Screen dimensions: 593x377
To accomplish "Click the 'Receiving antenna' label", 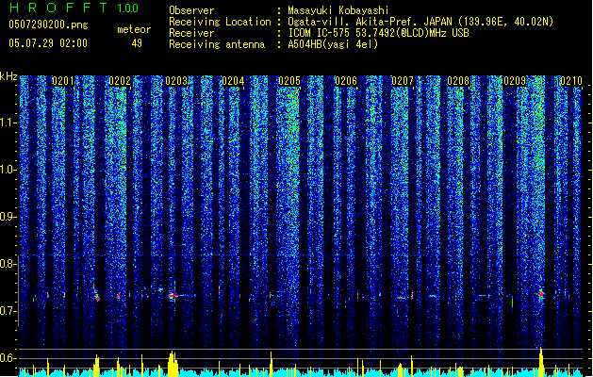I will tap(217, 44).
